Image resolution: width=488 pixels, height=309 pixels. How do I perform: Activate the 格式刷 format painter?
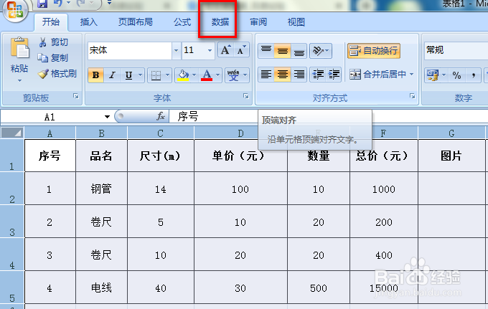coord(57,74)
